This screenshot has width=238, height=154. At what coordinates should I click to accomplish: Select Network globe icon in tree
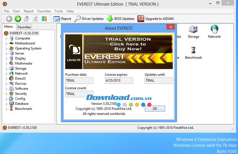pyautogui.click(x=12, y=74)
